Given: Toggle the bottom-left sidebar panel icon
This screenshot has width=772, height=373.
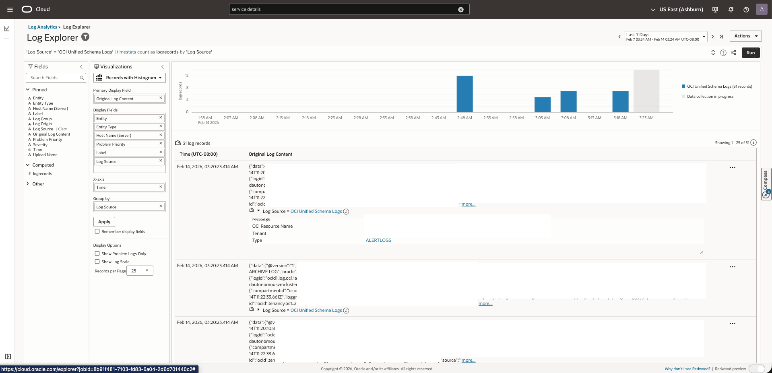Looking at the screenshot, I should click(8, 357).
